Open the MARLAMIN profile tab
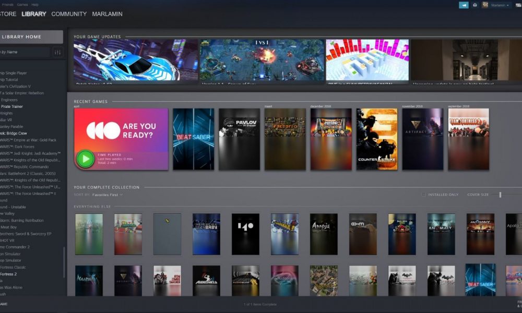The image size is (522, 313). (x=107, y=14)
